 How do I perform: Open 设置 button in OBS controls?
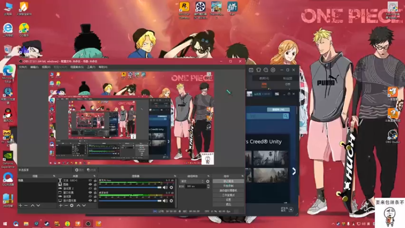[x=228, y=200]
